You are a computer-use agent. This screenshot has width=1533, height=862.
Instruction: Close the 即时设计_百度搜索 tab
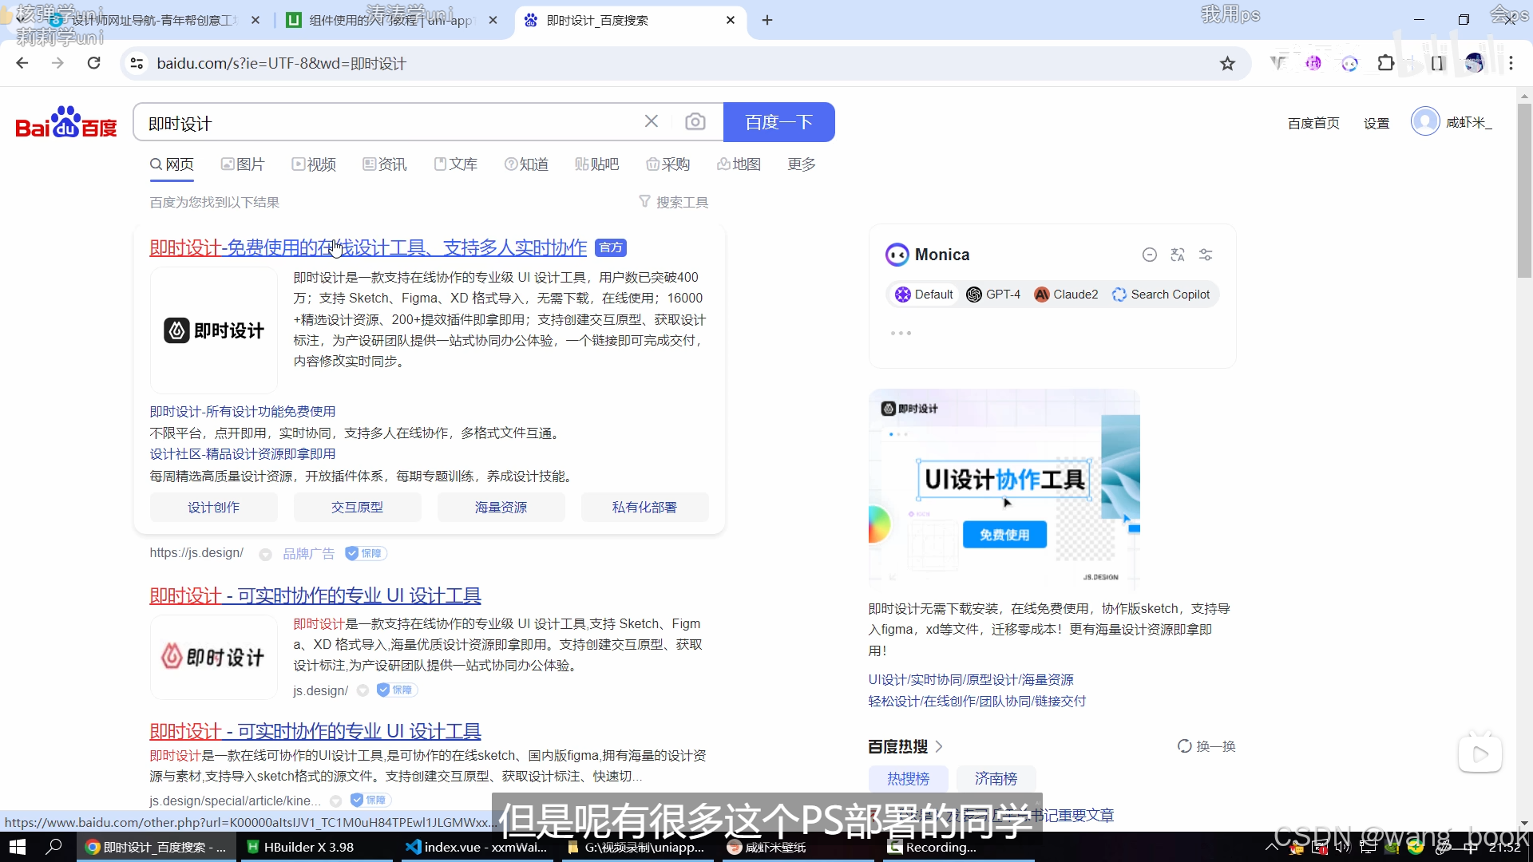[x=731, y=20]
